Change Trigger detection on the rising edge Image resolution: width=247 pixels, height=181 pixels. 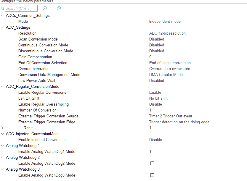pos(179,122)
